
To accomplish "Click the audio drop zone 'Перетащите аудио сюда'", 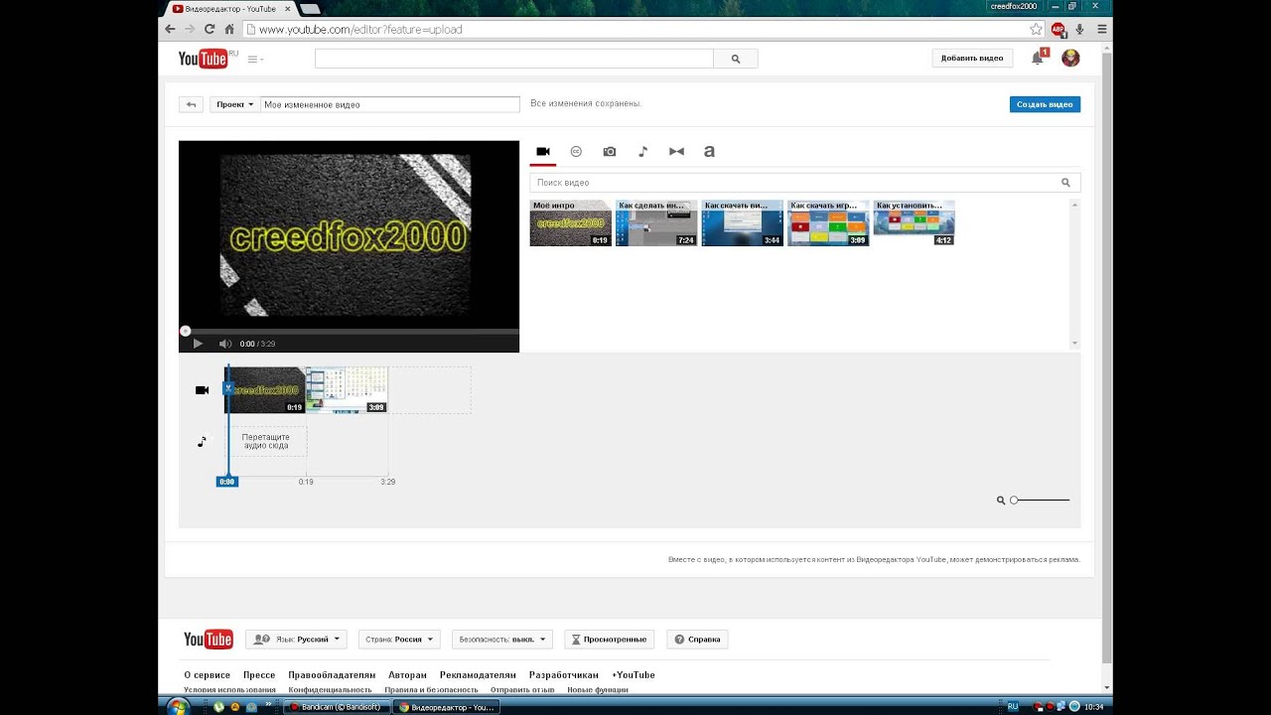I will (x=265, y=442).
